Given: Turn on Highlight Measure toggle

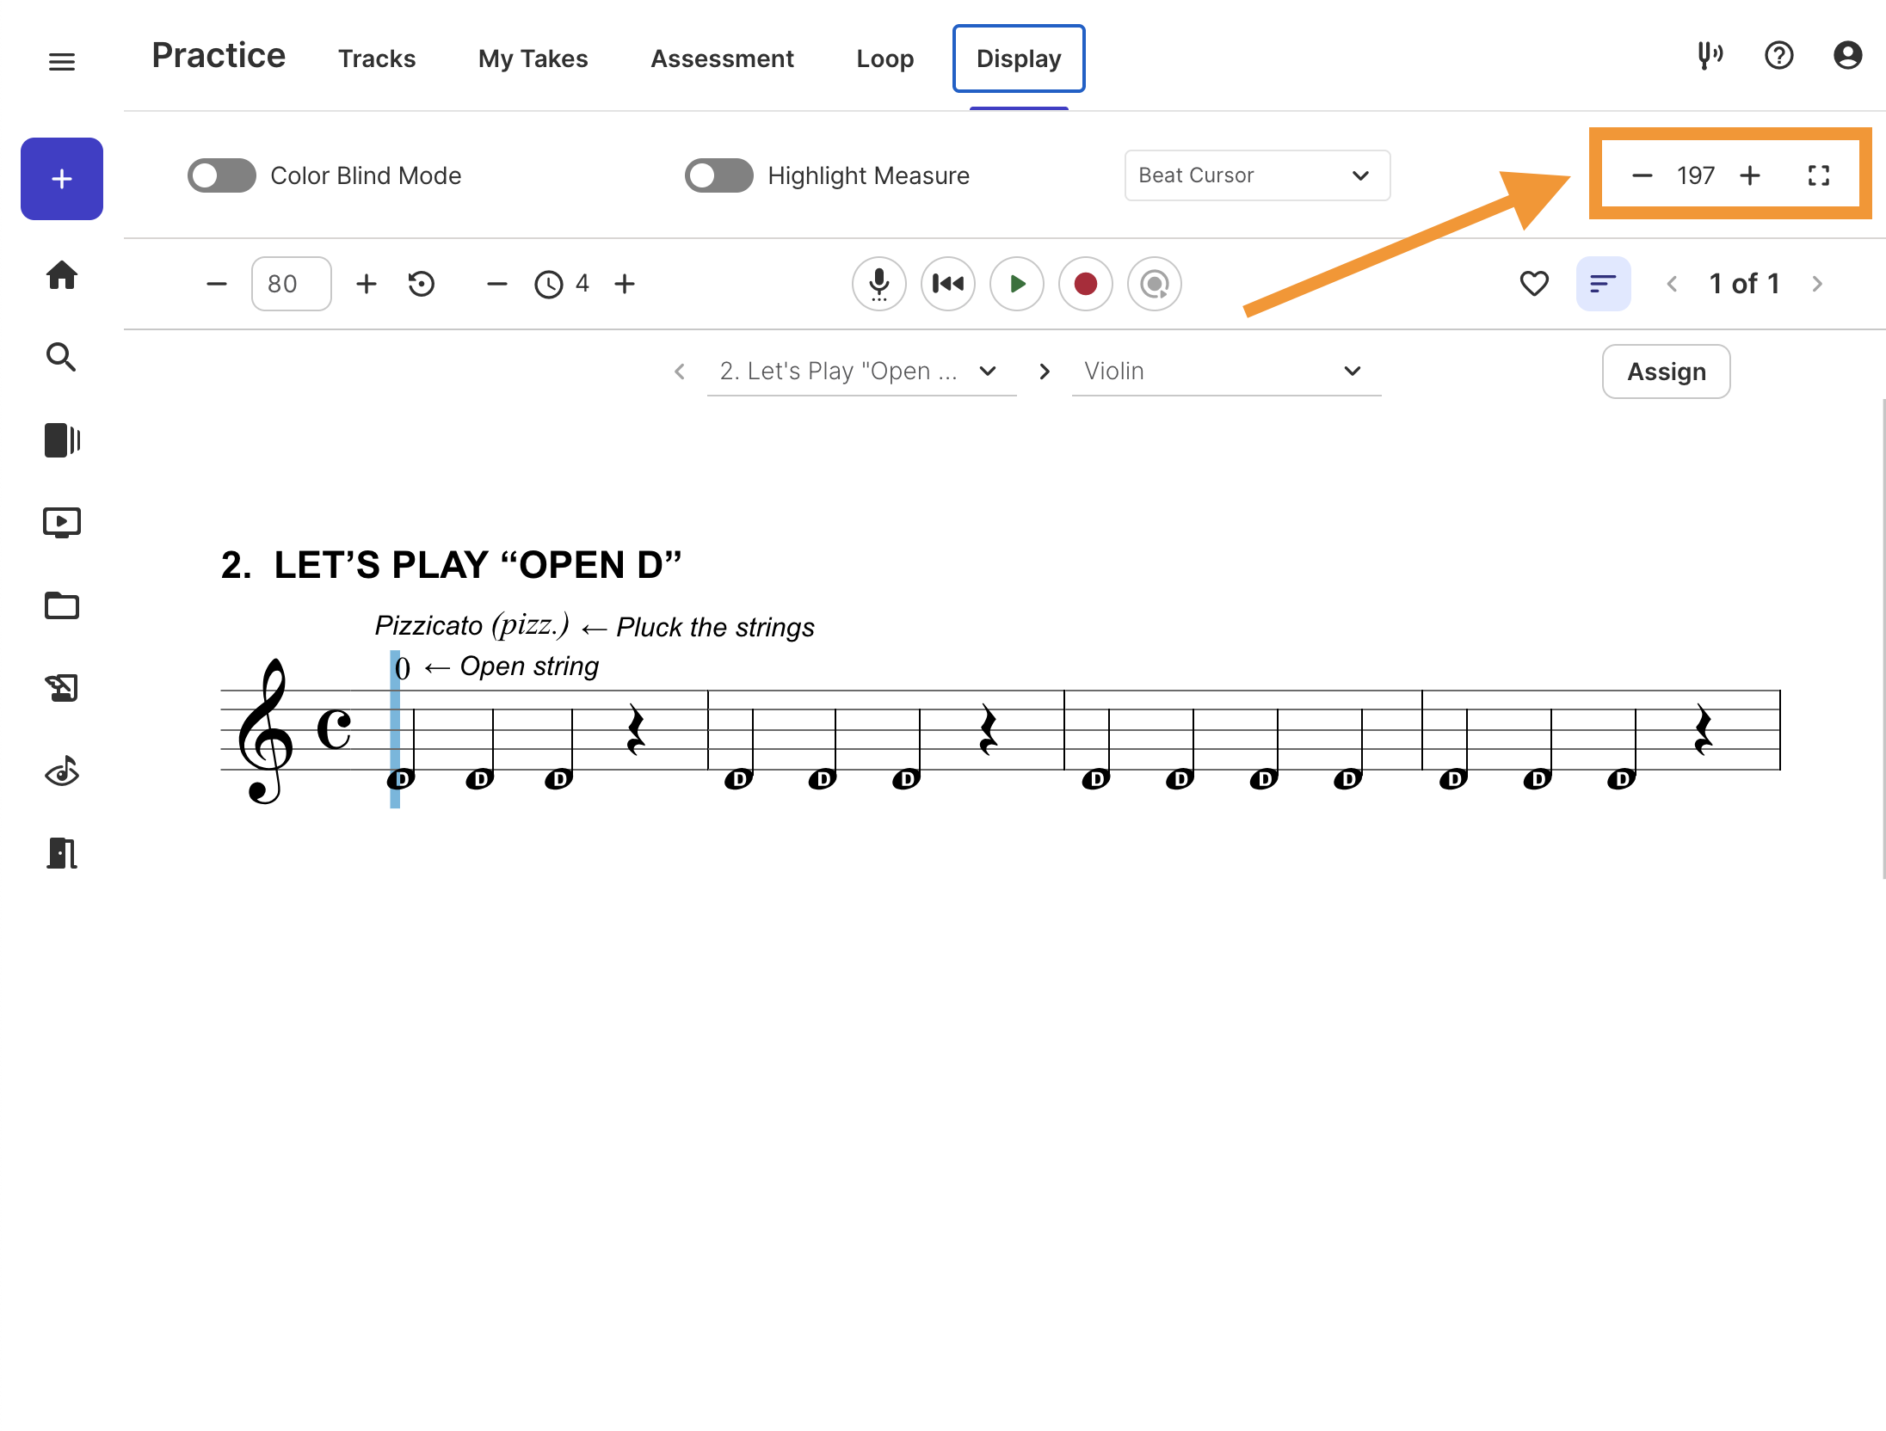Looking at the screenshot, I should click(x=719, y=175).
